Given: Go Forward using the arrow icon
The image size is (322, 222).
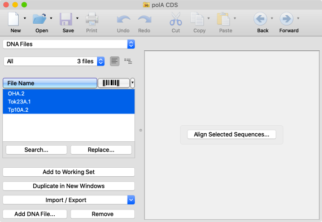Looking at the screenshot, I should click(x=286, y=19).
